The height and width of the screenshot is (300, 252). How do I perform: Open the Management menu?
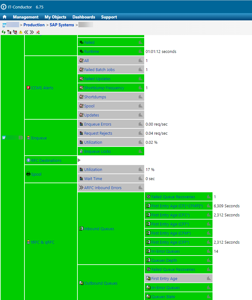pyautogui.click(x=26, y=17)
